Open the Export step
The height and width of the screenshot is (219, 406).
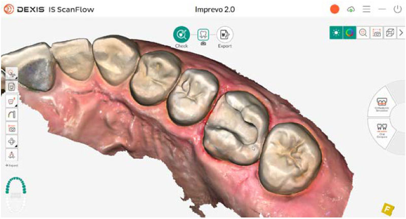click(x=224, y=34)
